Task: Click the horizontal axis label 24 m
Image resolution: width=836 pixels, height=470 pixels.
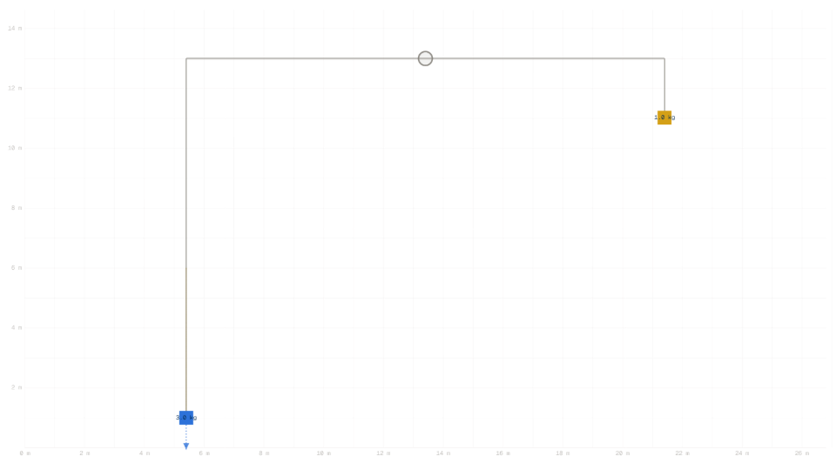Action: [742, 453]
